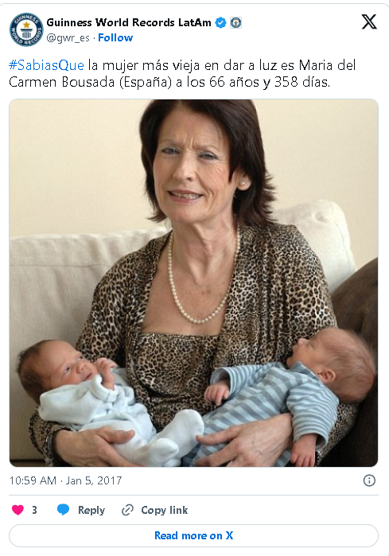
Task: Open the @gwr_es handle
Action: pyautogui.click(x=68, y=38)
